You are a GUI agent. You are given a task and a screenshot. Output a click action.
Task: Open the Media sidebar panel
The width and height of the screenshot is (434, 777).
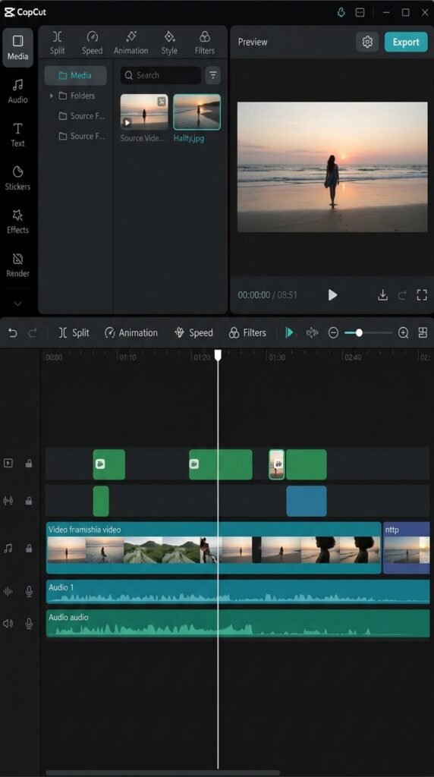point(18,48)
